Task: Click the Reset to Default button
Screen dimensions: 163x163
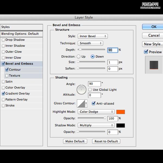Action: [x=106, y=141]
